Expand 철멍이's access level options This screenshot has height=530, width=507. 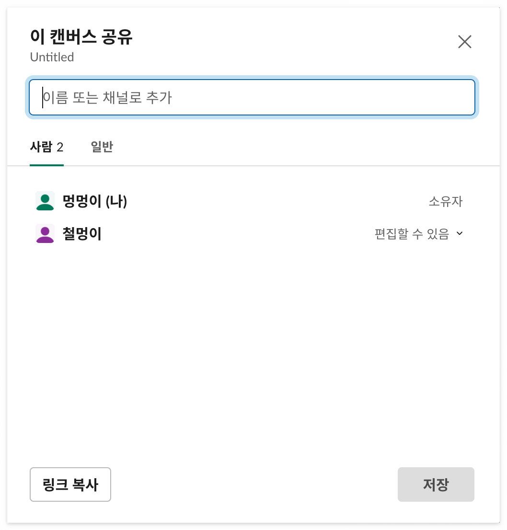click(419, 233)
